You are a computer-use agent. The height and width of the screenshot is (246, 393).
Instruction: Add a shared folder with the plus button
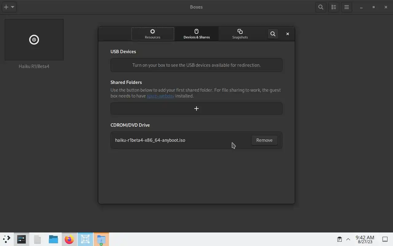(x=196, y=109)
